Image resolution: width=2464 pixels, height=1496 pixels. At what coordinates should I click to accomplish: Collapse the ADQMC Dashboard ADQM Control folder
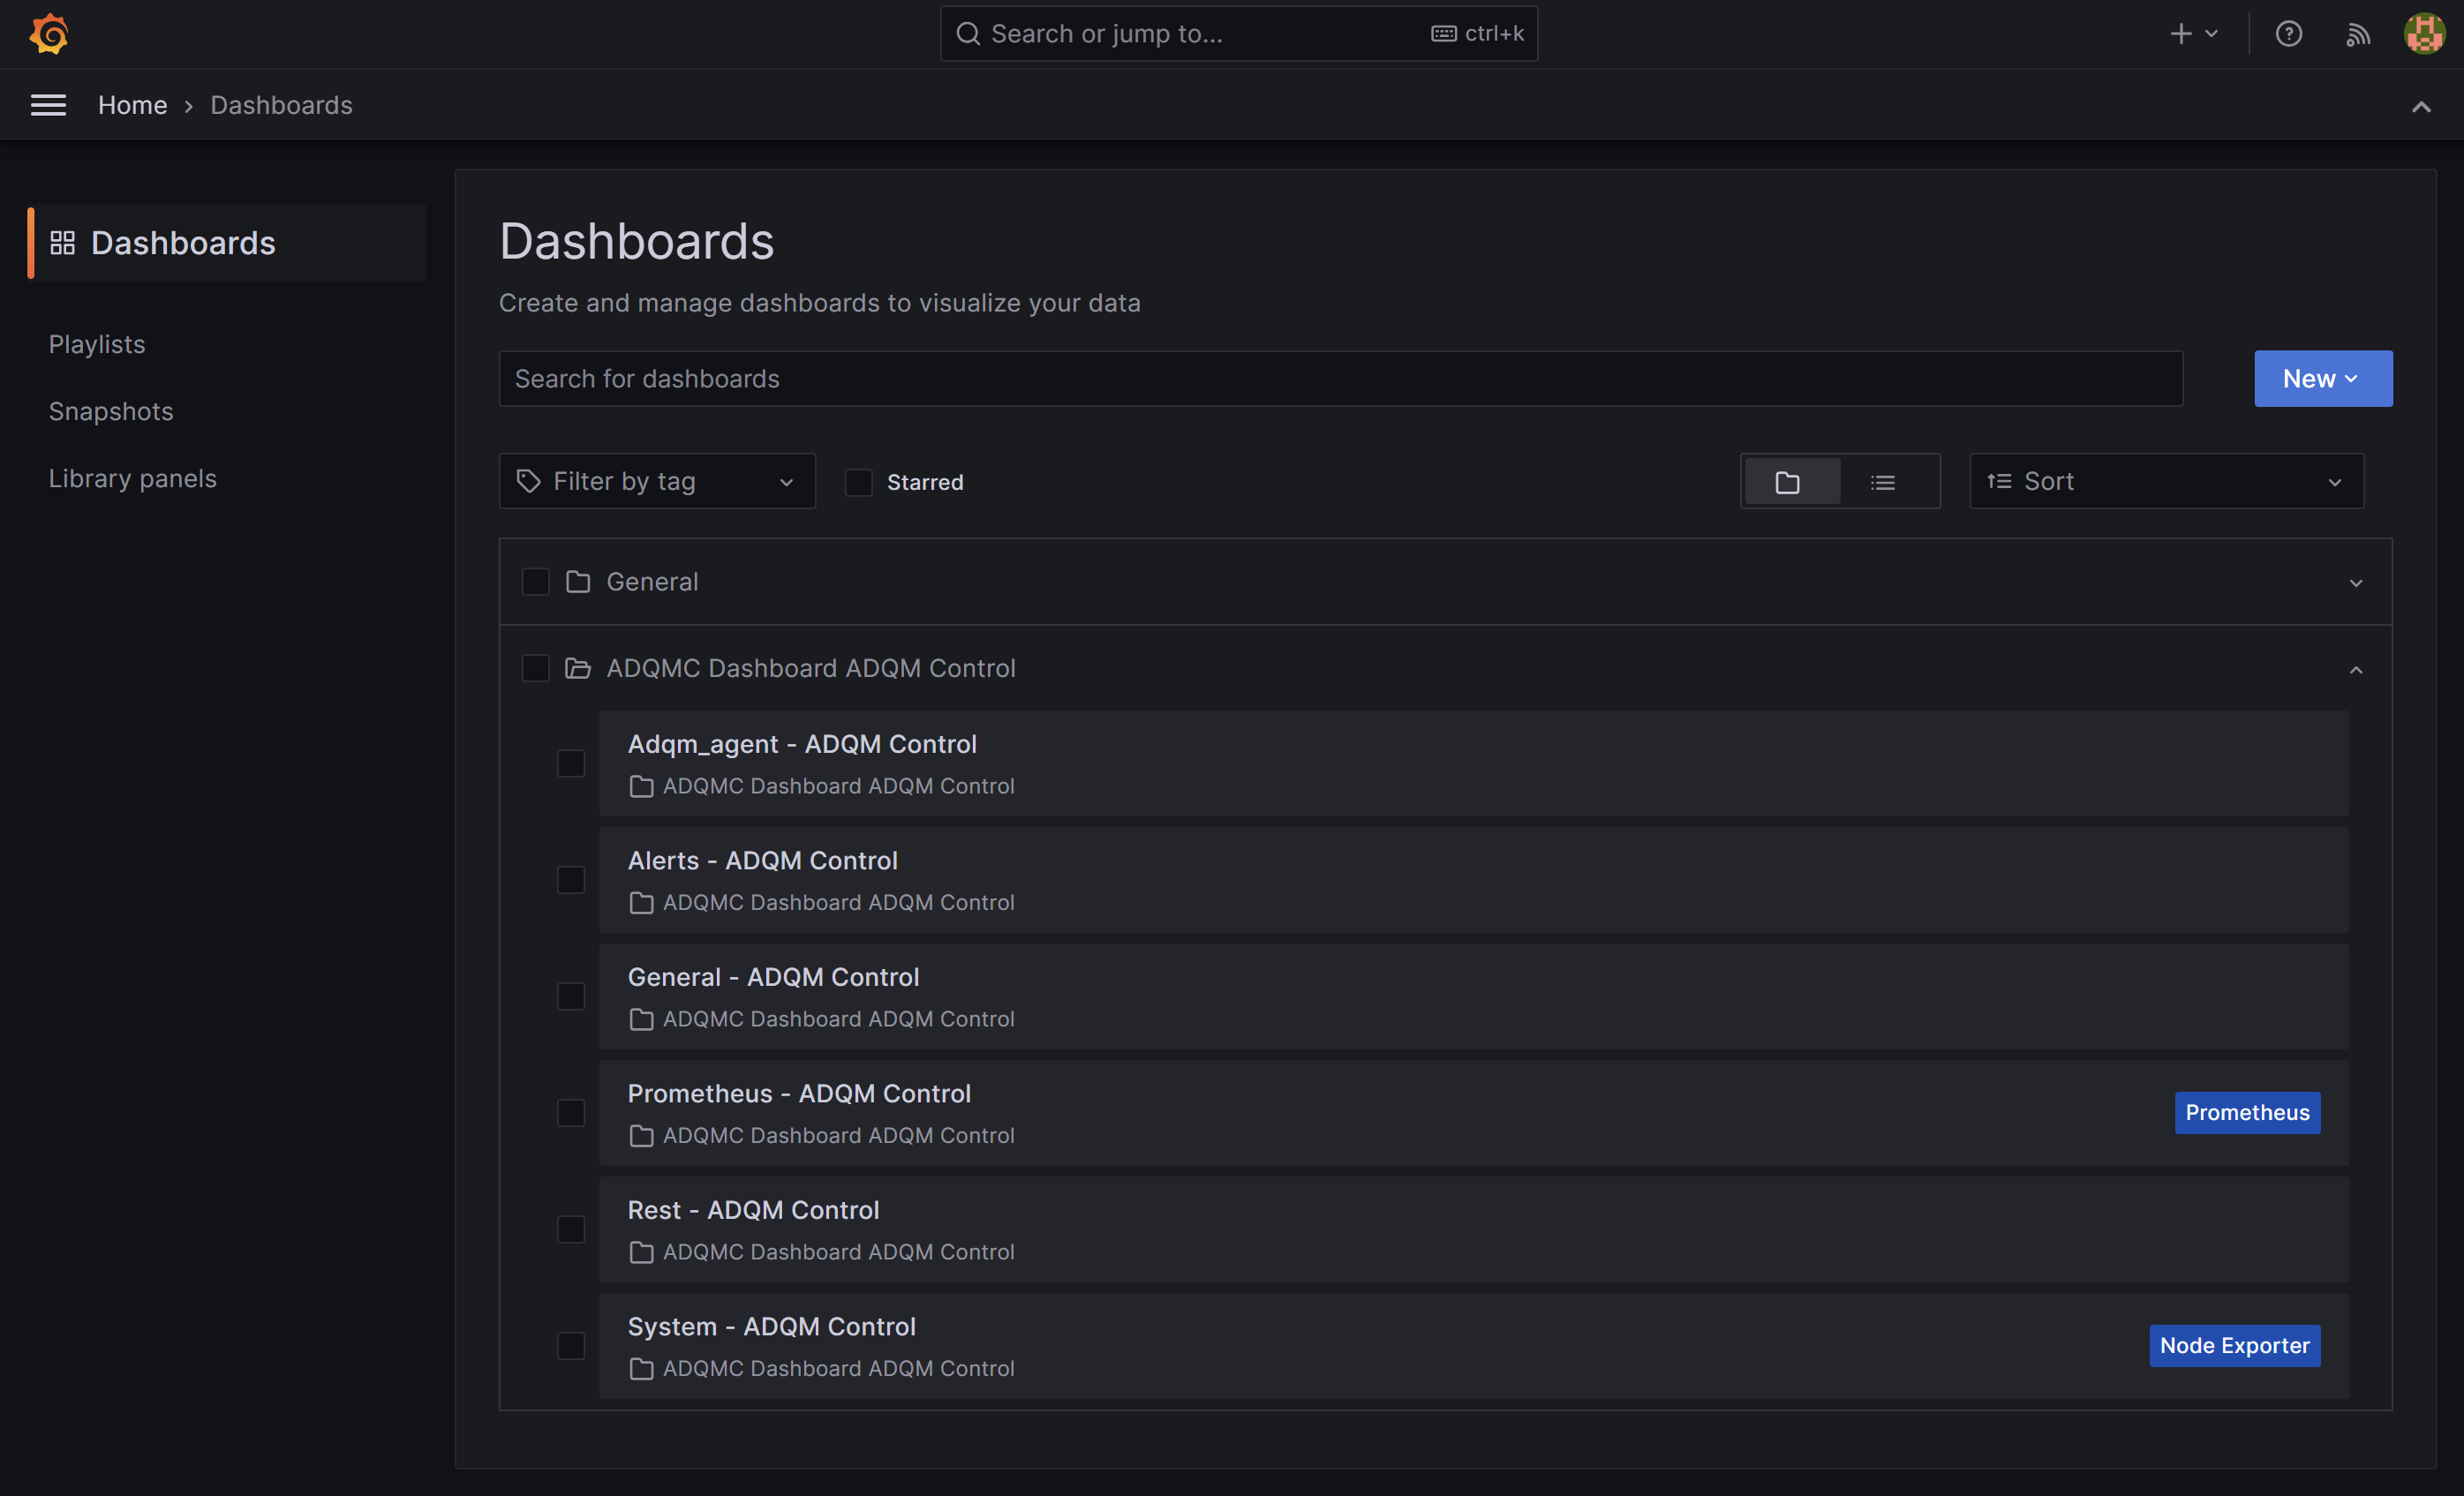2356,668
